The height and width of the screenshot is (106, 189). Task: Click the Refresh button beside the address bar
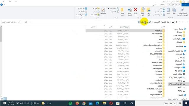point(26,22)
